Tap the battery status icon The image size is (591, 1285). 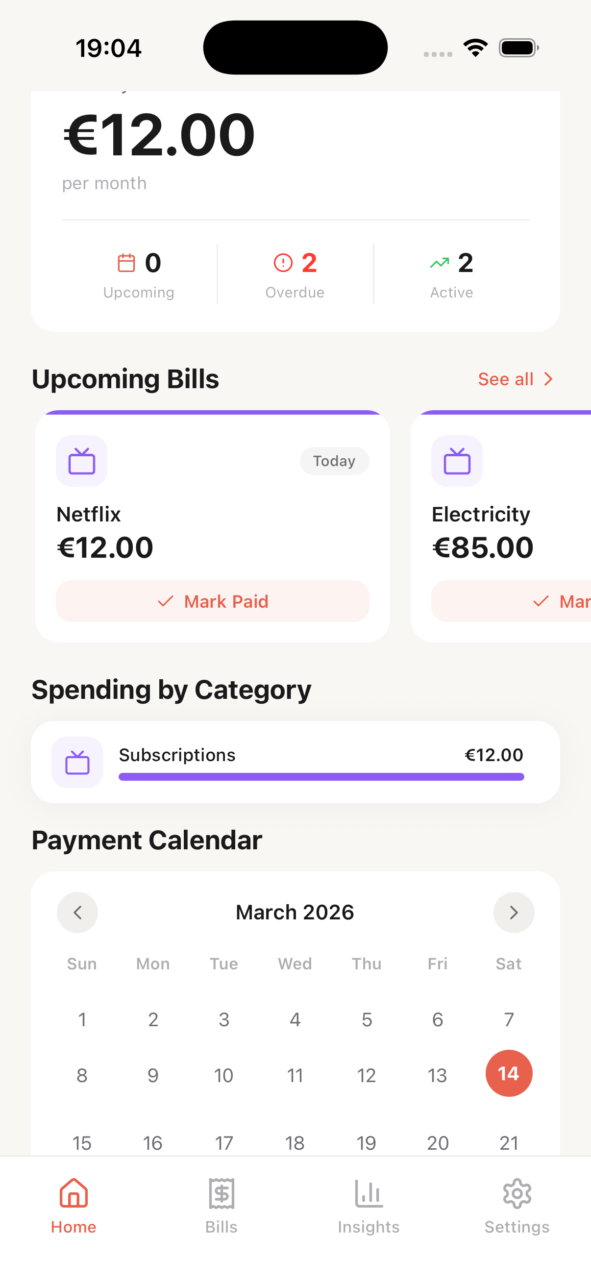518,48
